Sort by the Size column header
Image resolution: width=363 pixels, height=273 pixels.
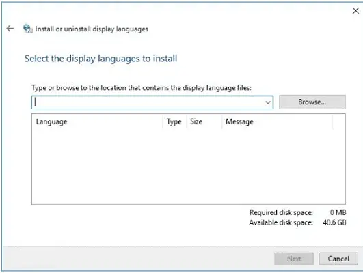click(x=204, y=121)
